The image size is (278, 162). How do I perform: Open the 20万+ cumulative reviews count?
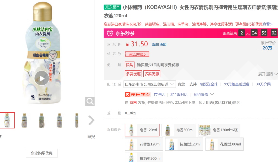pyautogui.click(x=269, y=48)
